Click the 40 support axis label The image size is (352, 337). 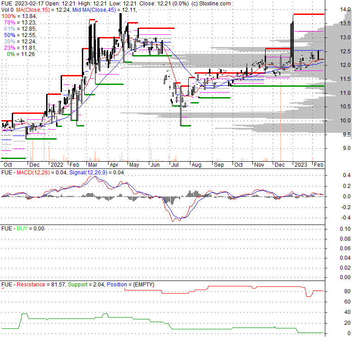347,312
